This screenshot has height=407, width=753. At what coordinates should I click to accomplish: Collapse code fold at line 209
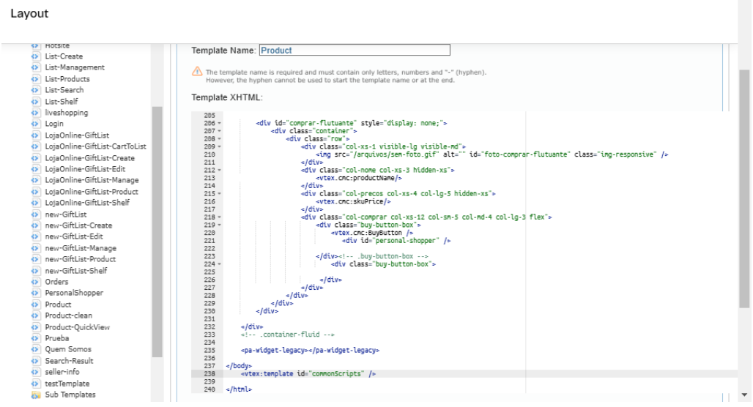coord(220,147)
